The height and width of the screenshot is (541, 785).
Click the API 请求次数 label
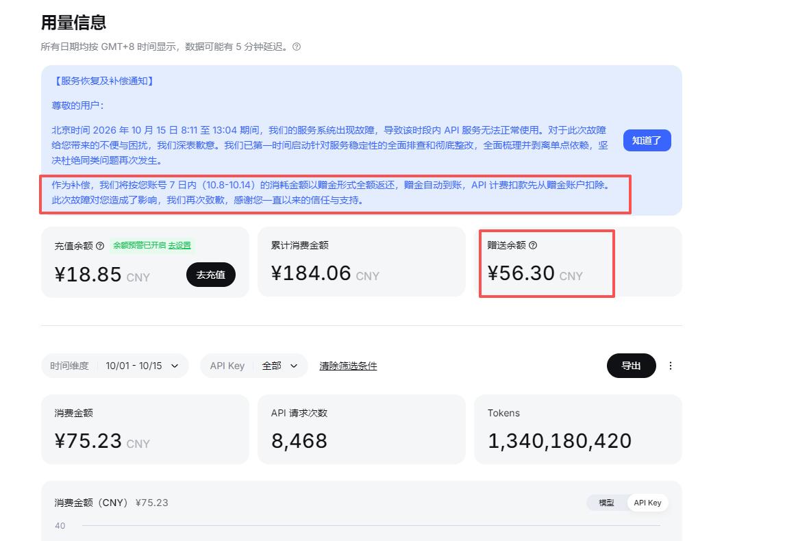click(x=299, y=413)
